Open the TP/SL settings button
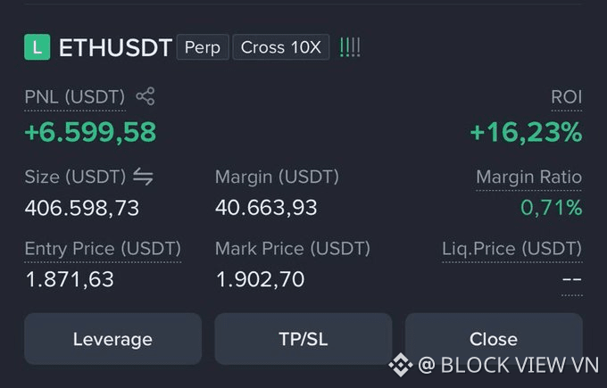The height and width of the screenshot is (388, 607). (x=303, y=339)
